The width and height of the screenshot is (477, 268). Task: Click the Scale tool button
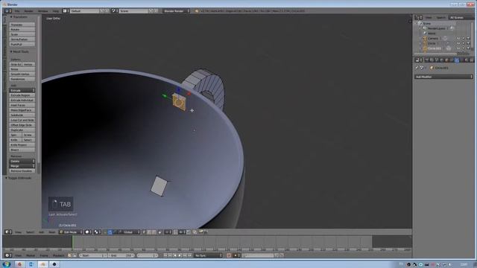[x=22, y=34]
